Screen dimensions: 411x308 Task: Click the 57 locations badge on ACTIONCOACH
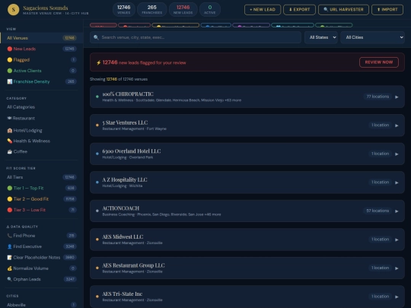tap(378, 211)
